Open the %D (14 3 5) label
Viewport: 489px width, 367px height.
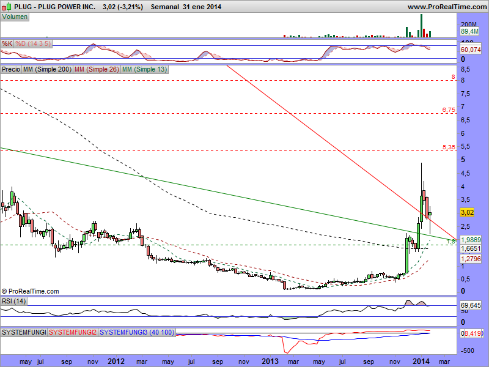[x=33, y=43]
